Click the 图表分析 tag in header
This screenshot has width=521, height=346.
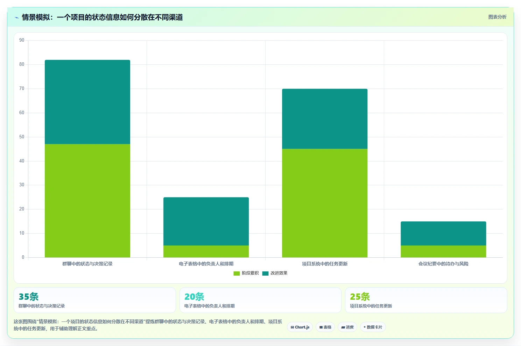coord(497,17)
